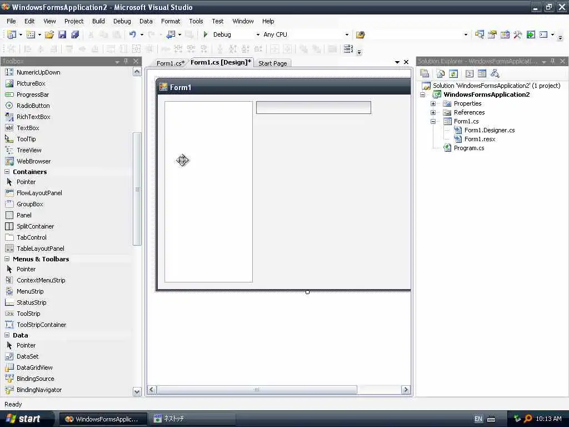Select the large white listbox on Form1
This screenshot has width=569, height=427.
click(x=209, y=192)
